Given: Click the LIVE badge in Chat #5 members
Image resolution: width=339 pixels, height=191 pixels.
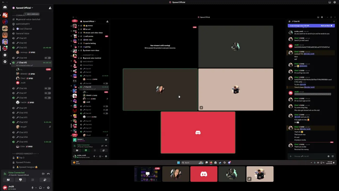Looking at the screenshot, I should (48, 70).
